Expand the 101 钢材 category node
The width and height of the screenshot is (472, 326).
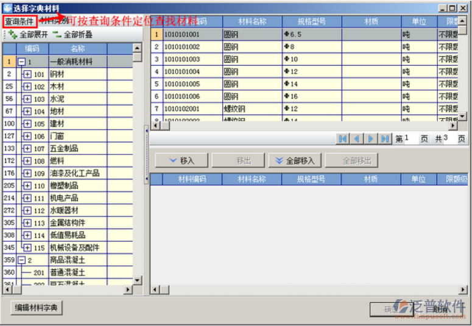click(27, 74)
